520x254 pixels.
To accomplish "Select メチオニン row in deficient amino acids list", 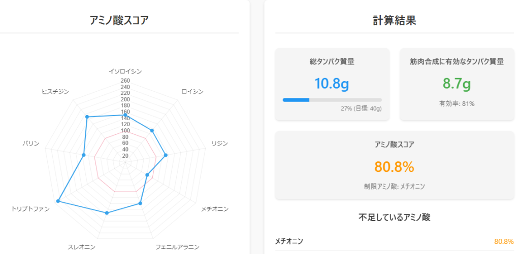I will tap(394, 241).
